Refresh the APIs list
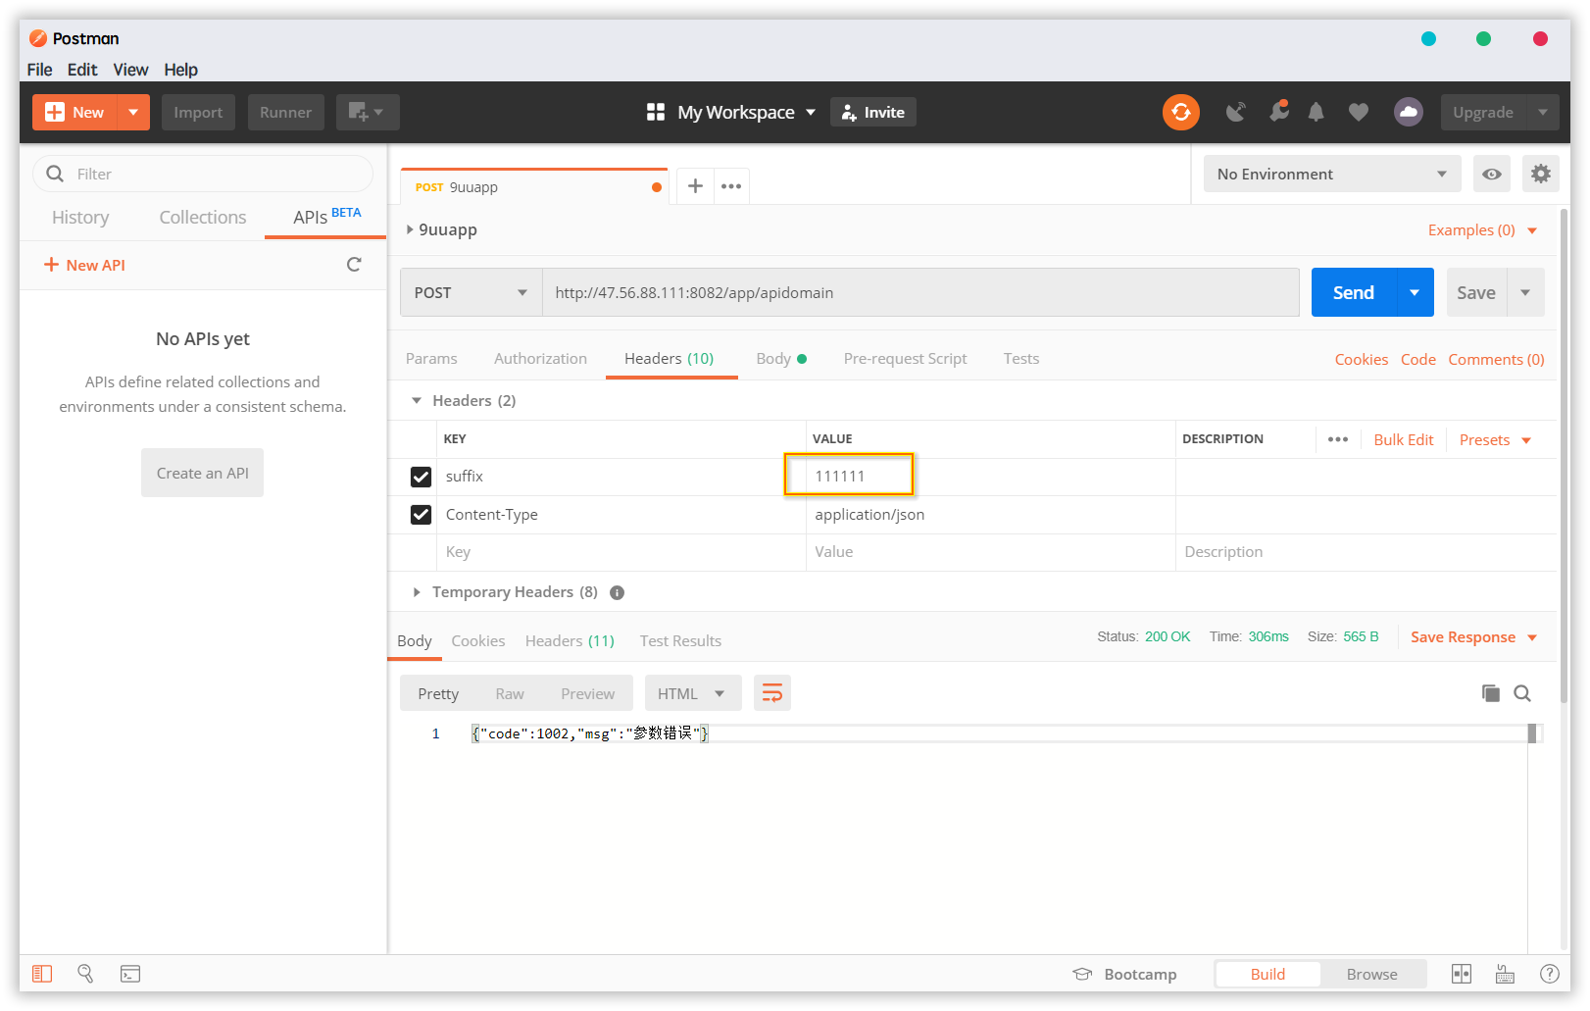This screenshot has height=1011, width=1590. pyautogui.click(x=354, y=265)
